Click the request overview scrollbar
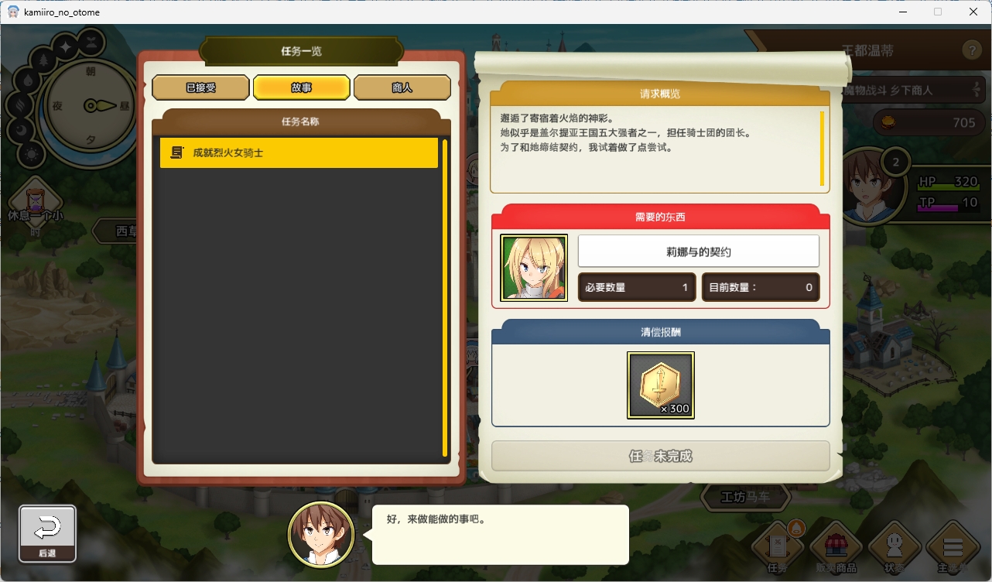Screen dimensions: 992x582 pos(822,149)
